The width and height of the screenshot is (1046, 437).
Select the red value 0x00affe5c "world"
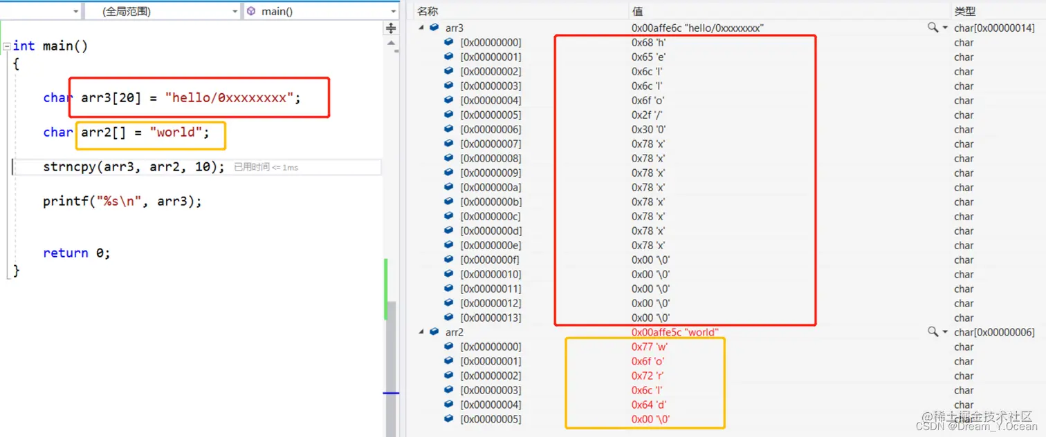[675, 332]
